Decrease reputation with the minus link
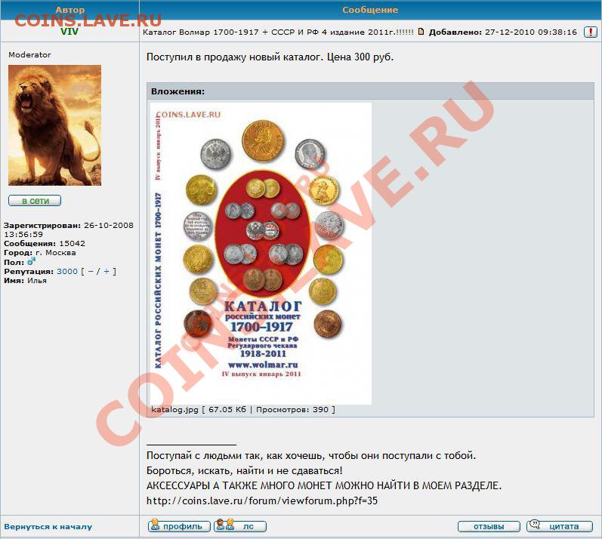Screen dimensions: 602x539 click(91, 271)
